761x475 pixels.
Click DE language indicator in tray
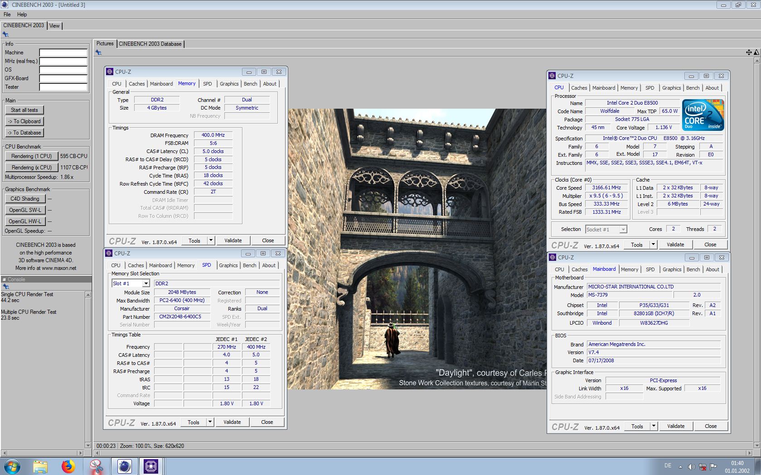(668, 465)
